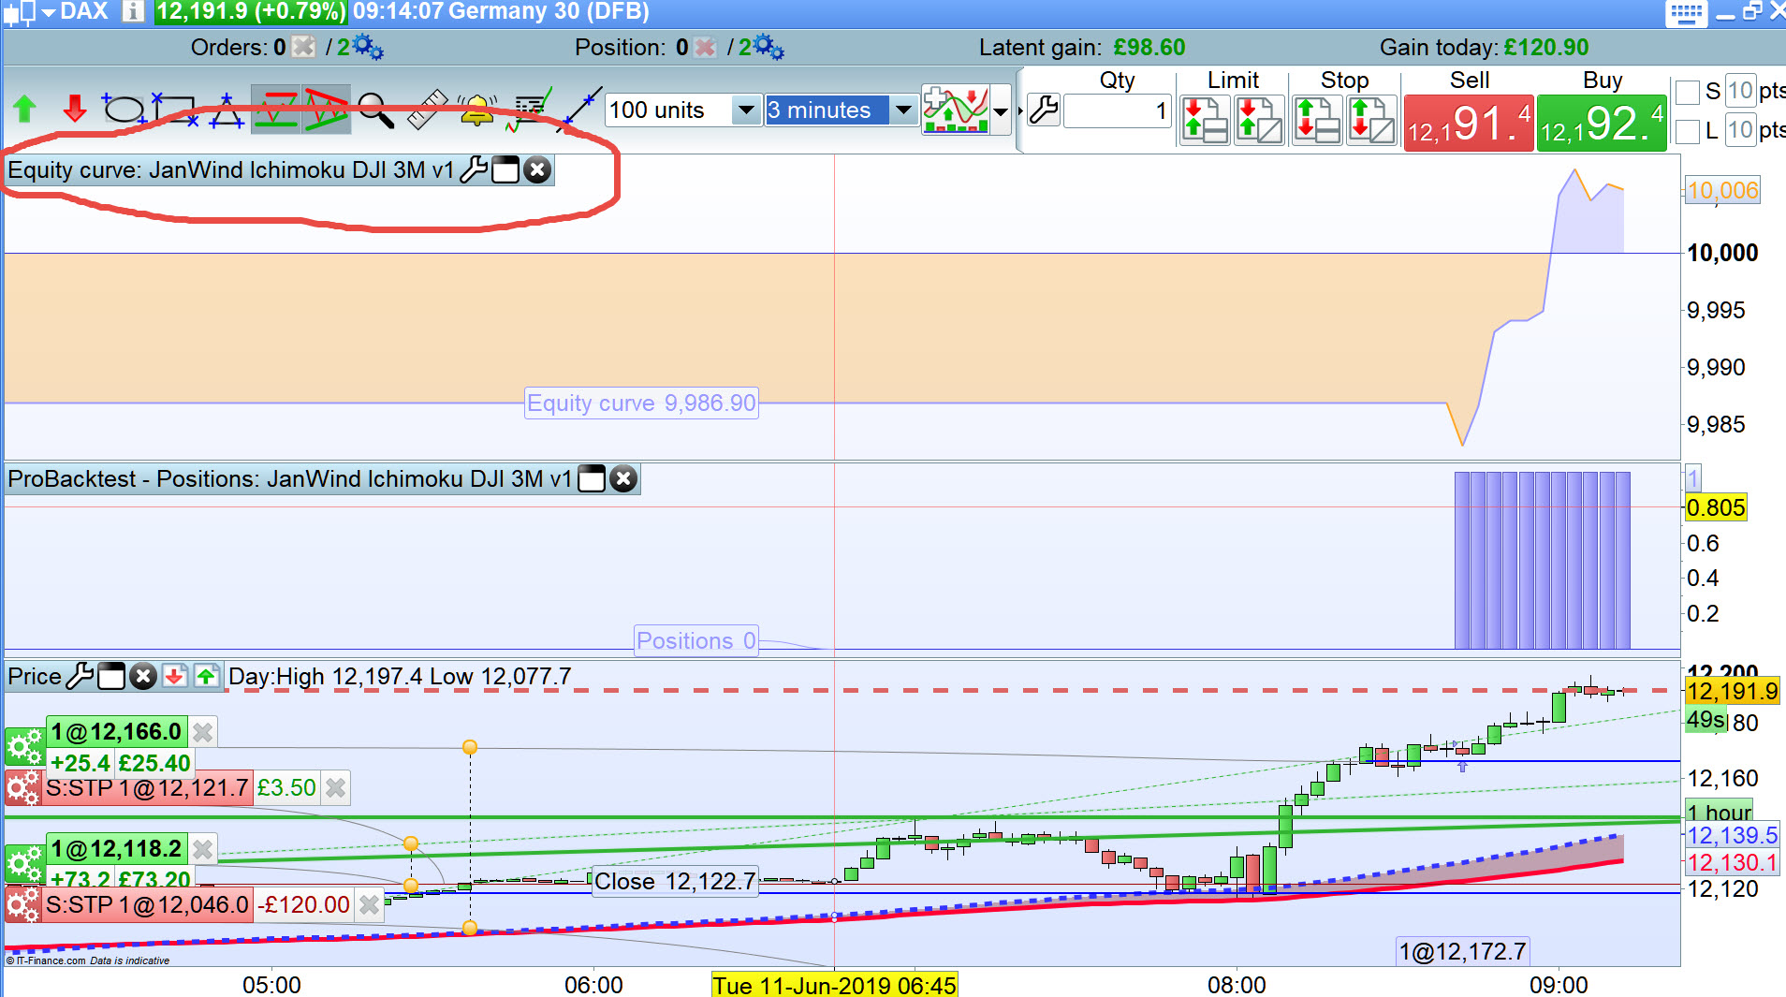
Task: Toggle the L limit points checkbox
Action: point(1688,131)
